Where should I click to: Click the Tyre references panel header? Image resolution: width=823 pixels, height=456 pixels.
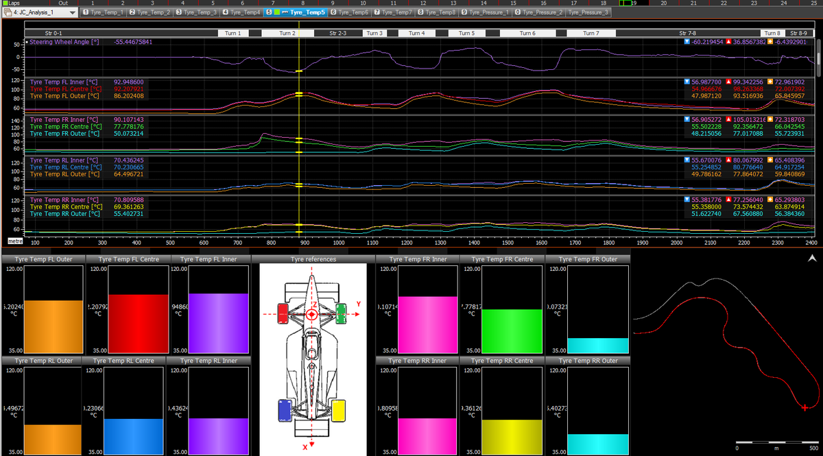313,259
